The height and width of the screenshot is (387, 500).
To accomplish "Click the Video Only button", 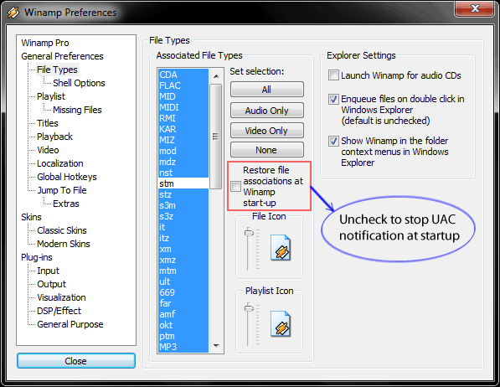I will click(x=267, y=131).
